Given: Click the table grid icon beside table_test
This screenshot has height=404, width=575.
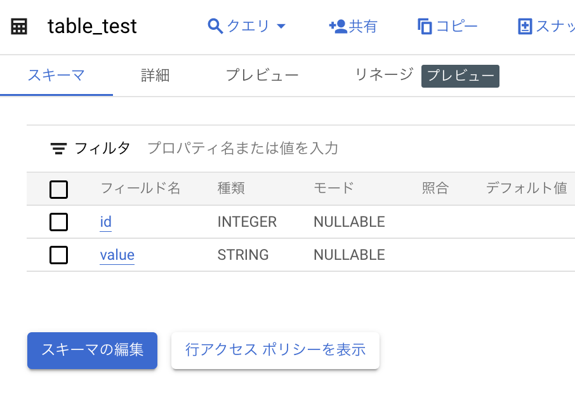Looking at the screenshot, I should 18,25.
